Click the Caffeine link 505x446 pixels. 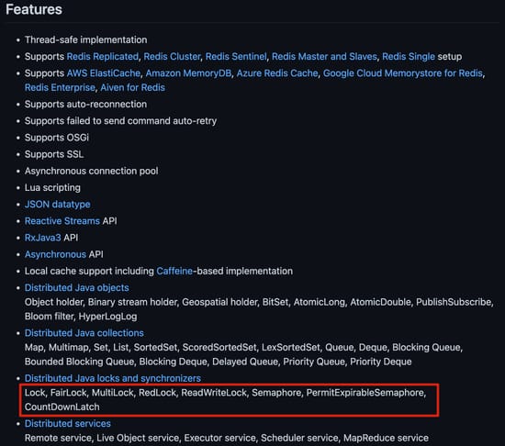(174, 272)
